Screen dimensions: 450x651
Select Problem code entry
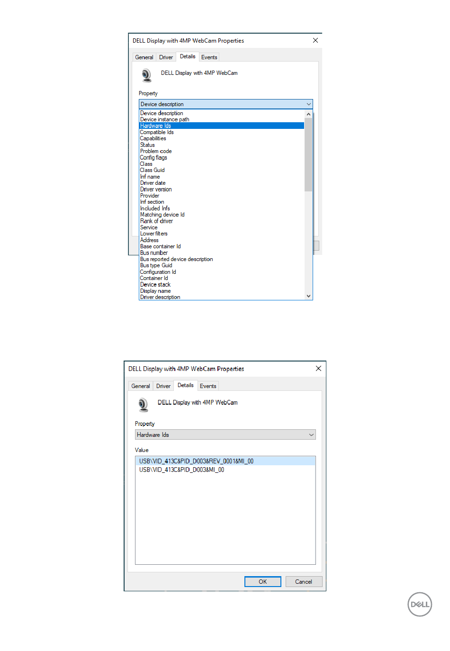click(x=222, y=151)
